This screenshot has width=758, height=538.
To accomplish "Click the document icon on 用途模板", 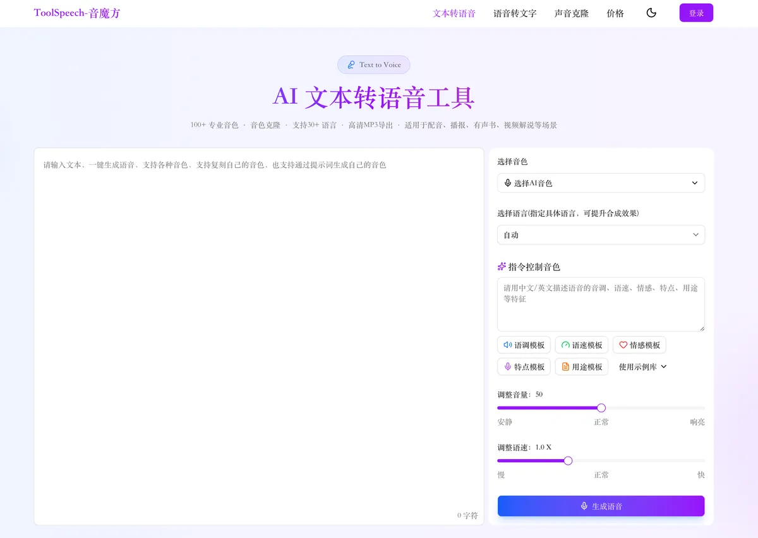I will coord(565,366).
